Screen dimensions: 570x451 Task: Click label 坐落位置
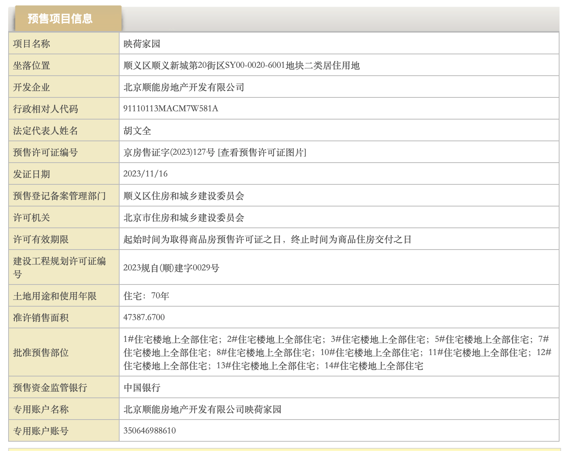[31, 66]
